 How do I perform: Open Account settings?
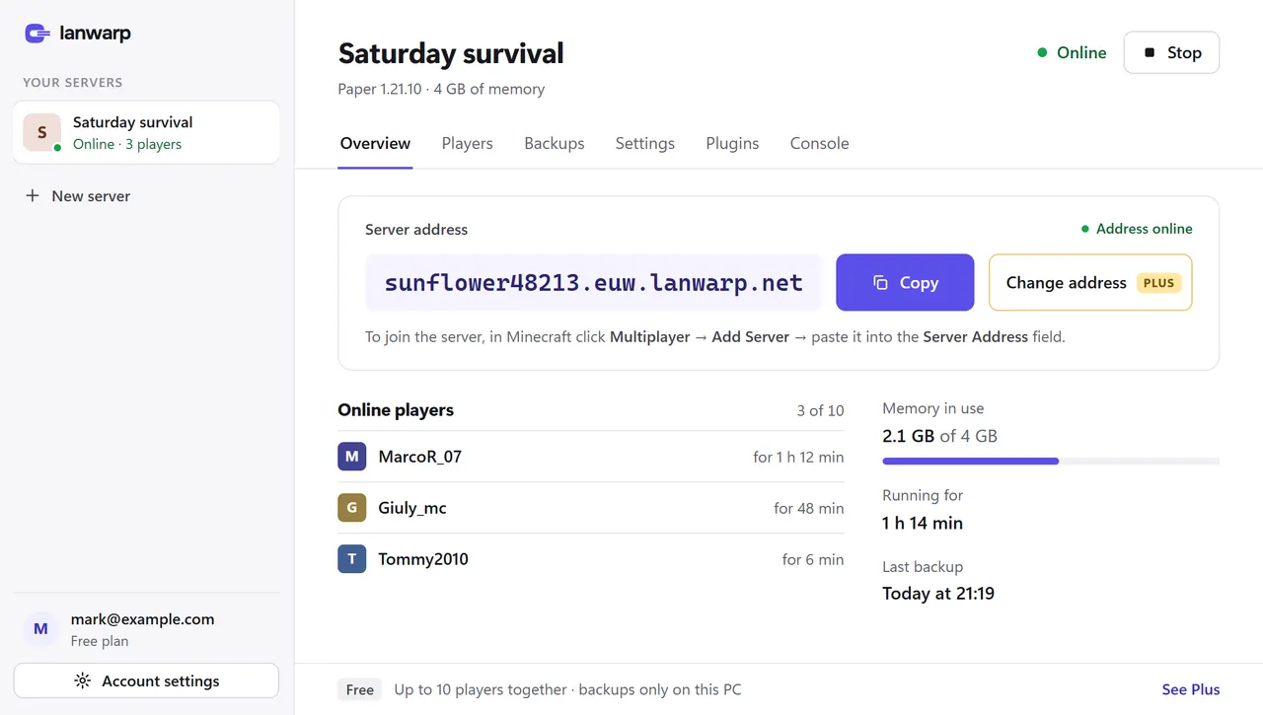pos(146,681)
